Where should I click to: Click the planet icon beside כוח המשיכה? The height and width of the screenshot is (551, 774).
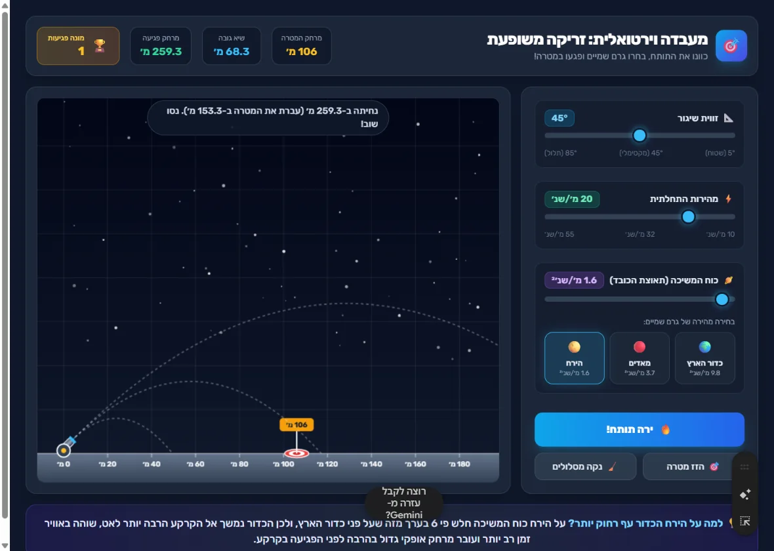pyautogui.click(x=729, y=281)
